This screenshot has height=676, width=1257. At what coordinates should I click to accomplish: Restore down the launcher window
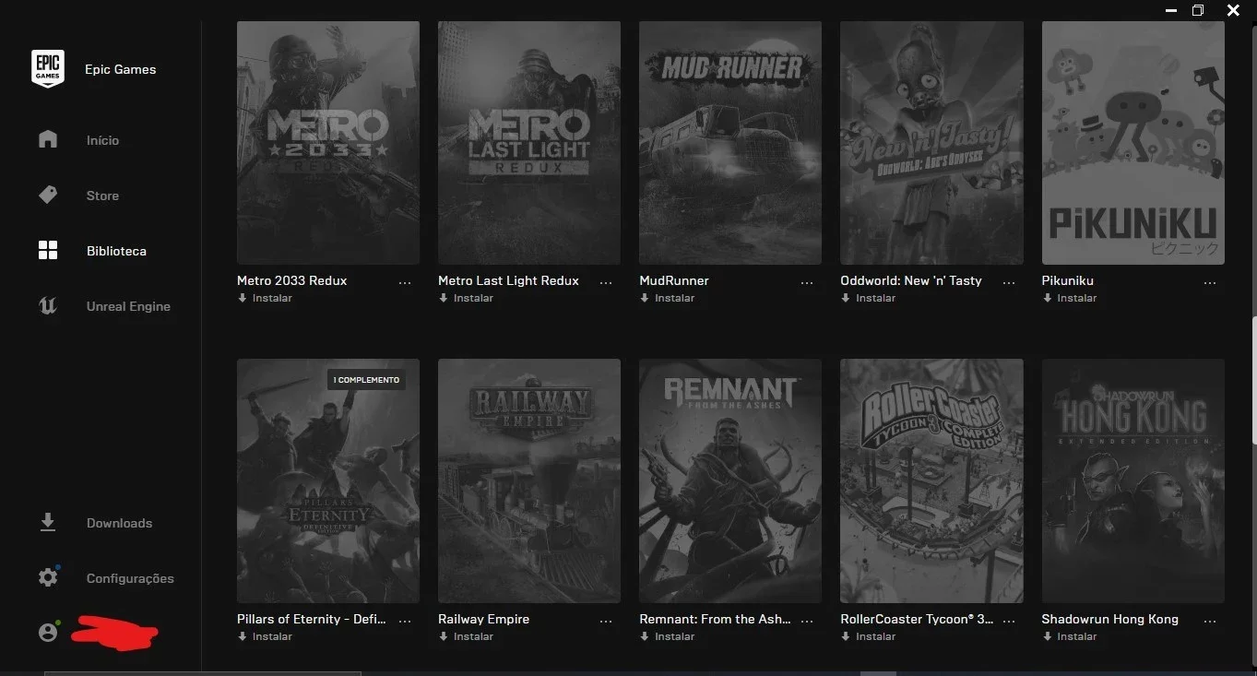click(x=1198, y=10)
